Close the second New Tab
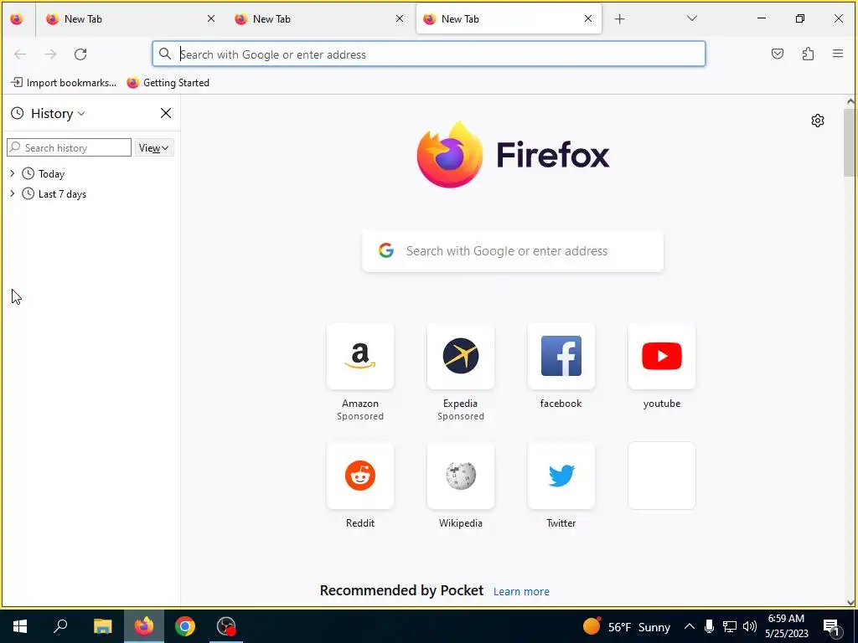Viewport: 858px width, 643px height. (x=400, y=18)
